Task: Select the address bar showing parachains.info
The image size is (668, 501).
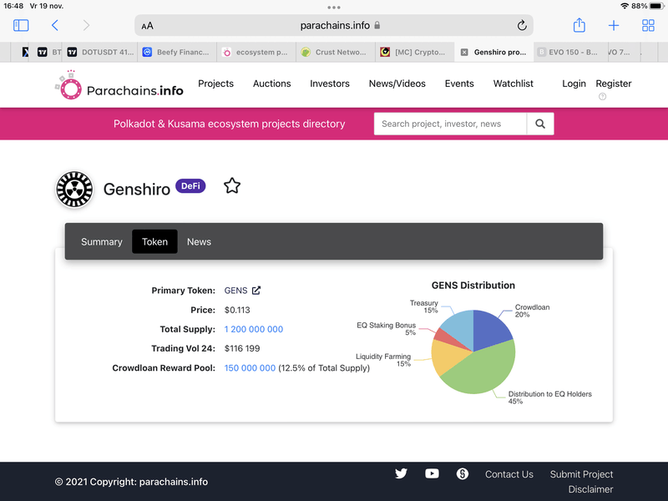Action: click(334, 26)
